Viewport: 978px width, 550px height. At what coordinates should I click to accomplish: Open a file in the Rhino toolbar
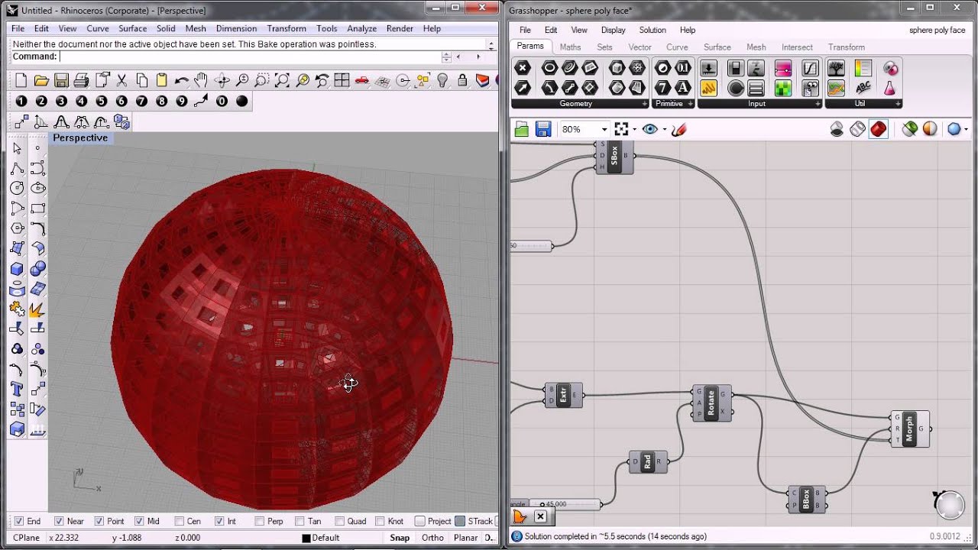click(x=41, y=80)
